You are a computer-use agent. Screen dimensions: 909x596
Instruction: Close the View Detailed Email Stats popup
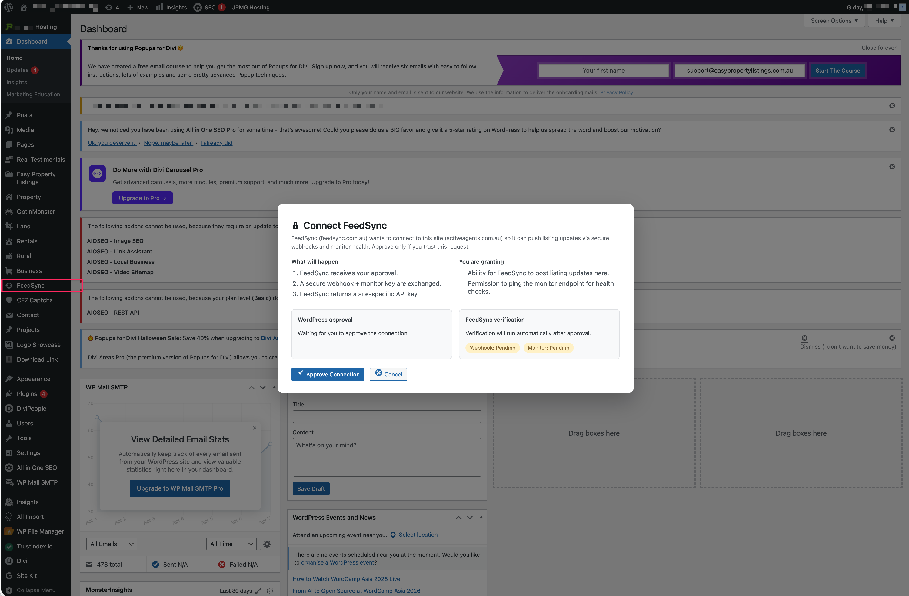point(255,428)
